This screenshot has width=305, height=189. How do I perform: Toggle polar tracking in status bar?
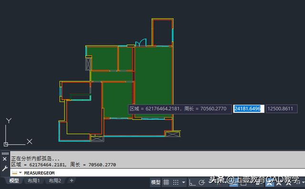coord(202,182)
